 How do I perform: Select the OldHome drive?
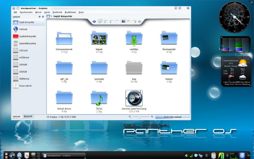tap(29, 79)
